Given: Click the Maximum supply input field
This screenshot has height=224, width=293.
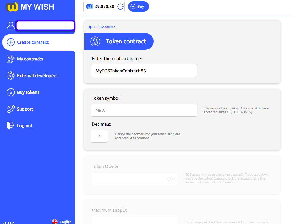Looking at the screenshot, I should 135,220.
